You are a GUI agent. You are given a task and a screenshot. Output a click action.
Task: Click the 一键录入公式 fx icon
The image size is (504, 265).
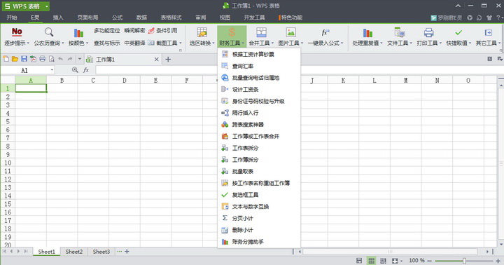(x=325, y=32)
